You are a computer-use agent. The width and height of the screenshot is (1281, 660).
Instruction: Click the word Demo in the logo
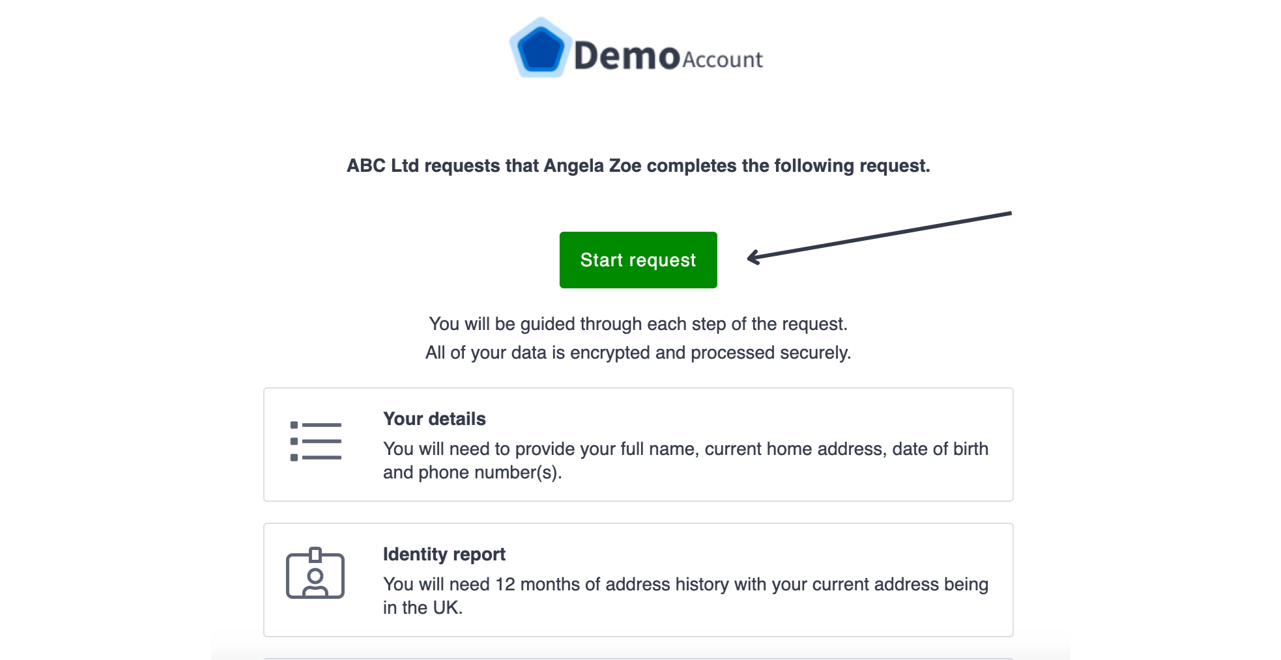(x=627, y=56)
